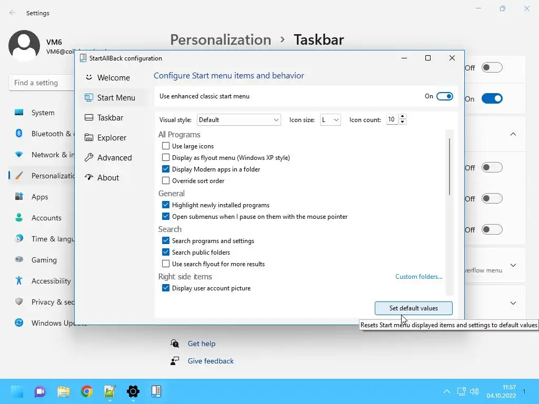
Task: Uncheck Display Modern apps in a folder
Action: tap(166, 169)
